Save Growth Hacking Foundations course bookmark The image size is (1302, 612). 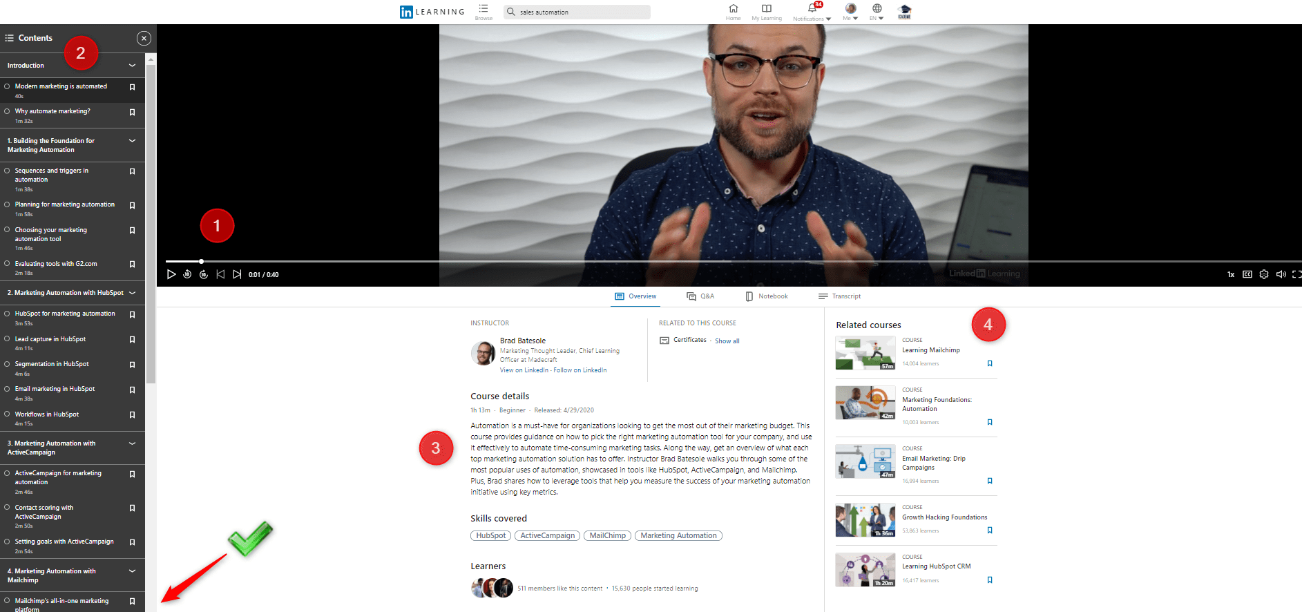tap(990, 530)
